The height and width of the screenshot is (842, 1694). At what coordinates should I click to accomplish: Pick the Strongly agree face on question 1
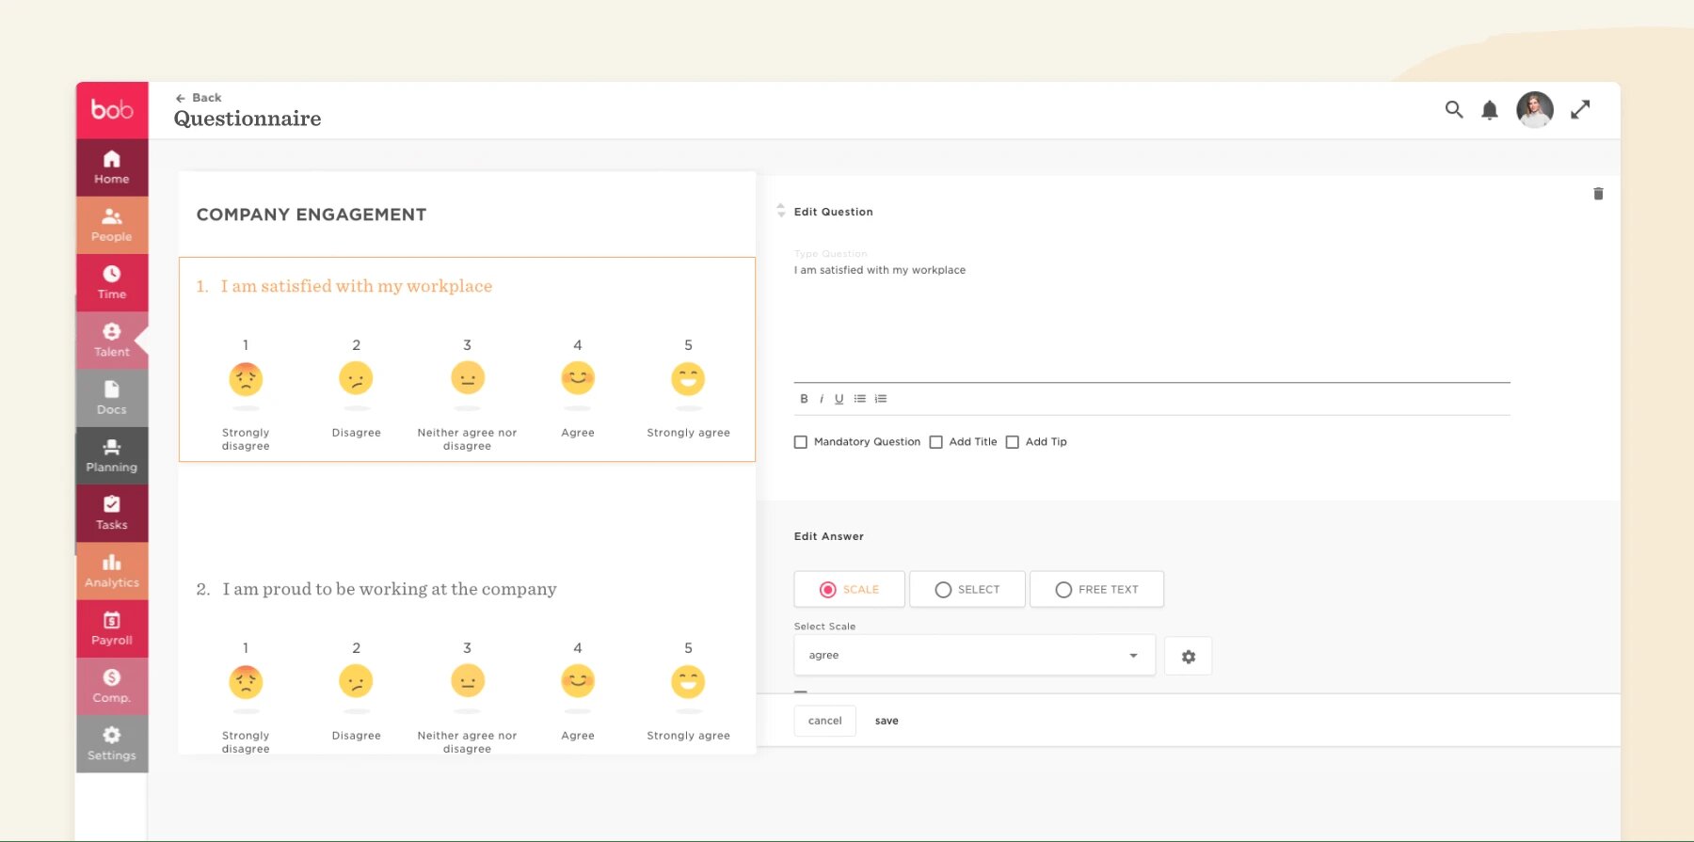688,379
